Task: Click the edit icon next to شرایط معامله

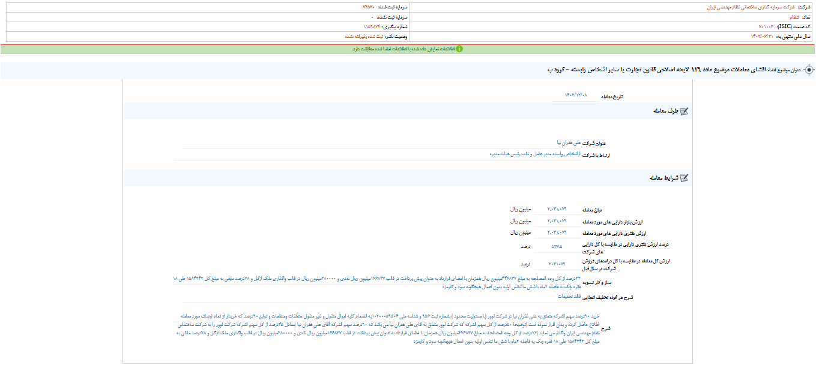Action: [683, 178]
